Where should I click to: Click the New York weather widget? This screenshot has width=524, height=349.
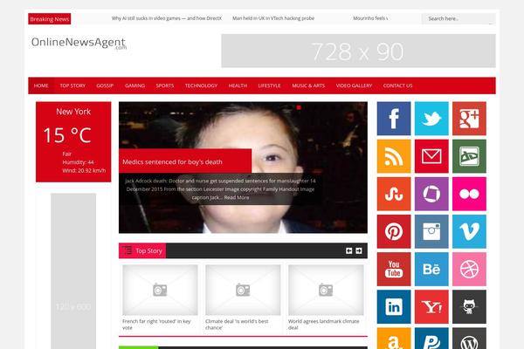[x=73, y=142]
